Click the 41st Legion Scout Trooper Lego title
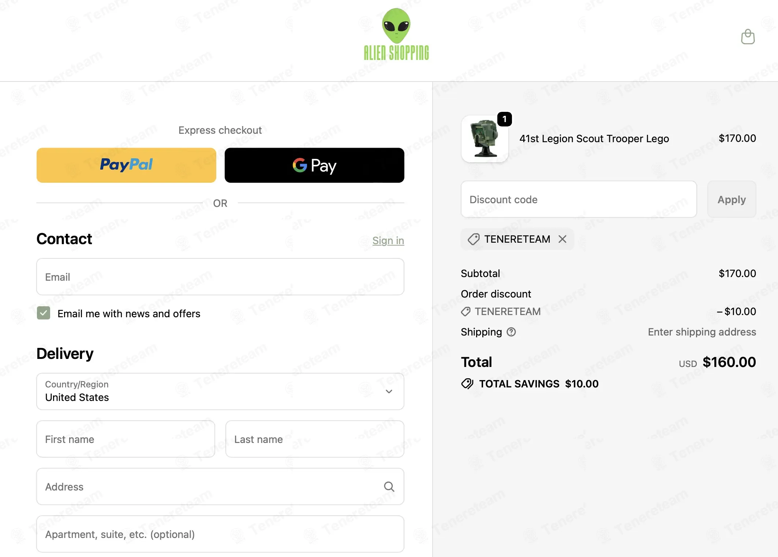This screenshot has height=557, width=778. coord(594,139)
